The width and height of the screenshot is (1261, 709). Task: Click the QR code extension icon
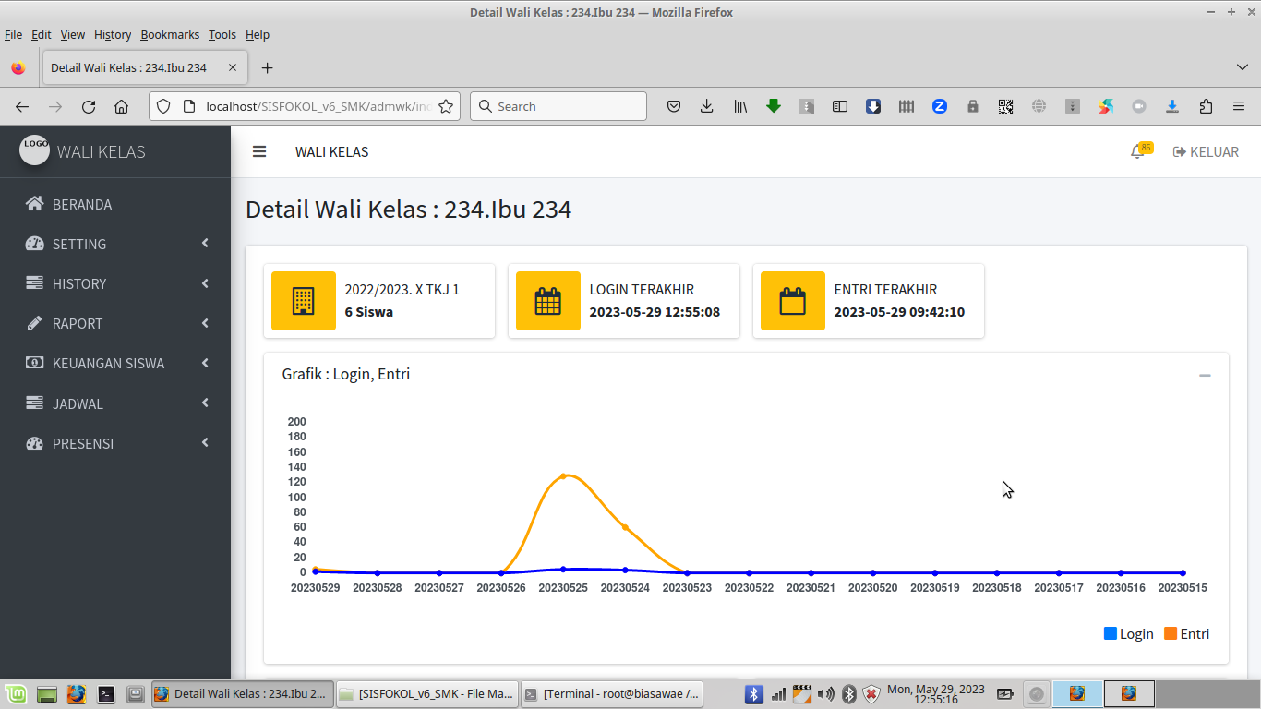tap(1006, 106)
